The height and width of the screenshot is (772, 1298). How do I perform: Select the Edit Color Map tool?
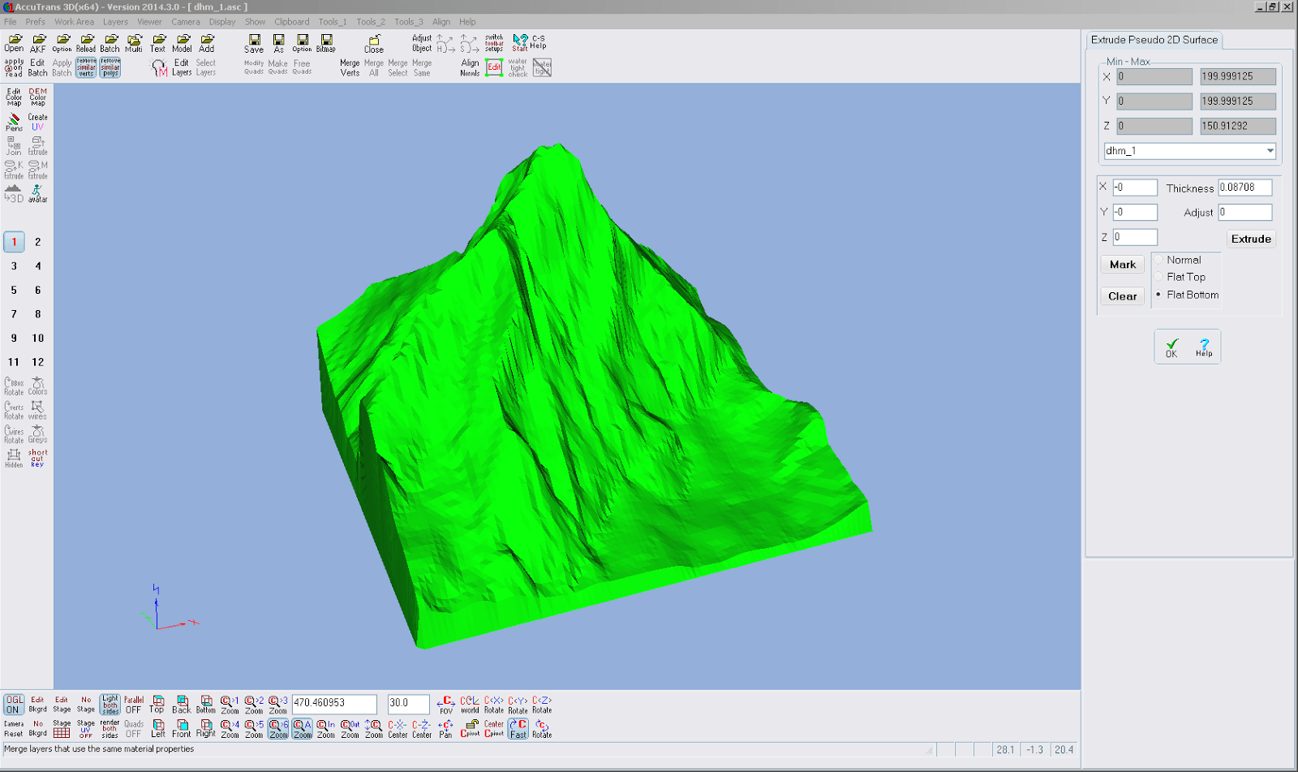click(x=14, y=96)
